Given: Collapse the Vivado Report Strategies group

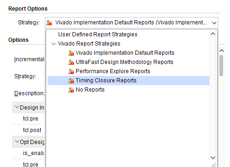Looking at the screenshot, I should click(x=54, y=44).
